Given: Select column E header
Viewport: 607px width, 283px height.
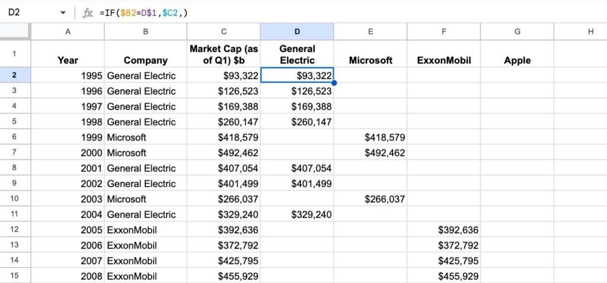Looking at the screenshot, I should pos(370,32).
